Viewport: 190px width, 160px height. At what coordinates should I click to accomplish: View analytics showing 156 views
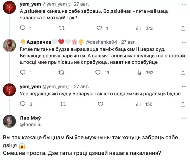click(145, 104)
